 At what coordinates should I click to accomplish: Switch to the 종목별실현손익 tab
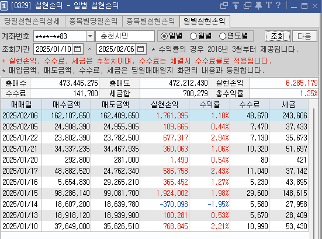tap(151, 21)
